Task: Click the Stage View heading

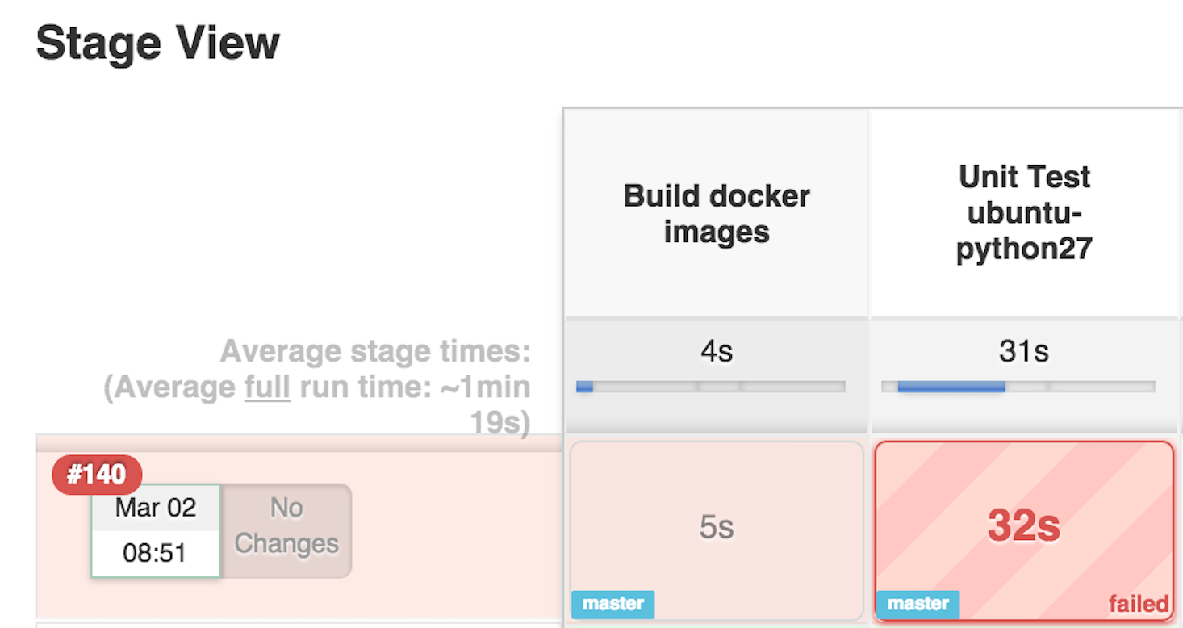Action: pos(158,43)
